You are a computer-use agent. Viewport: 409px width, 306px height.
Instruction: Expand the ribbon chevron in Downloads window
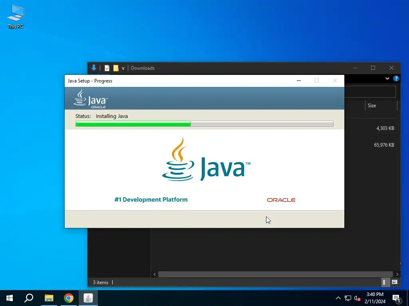tap(387, 78)
